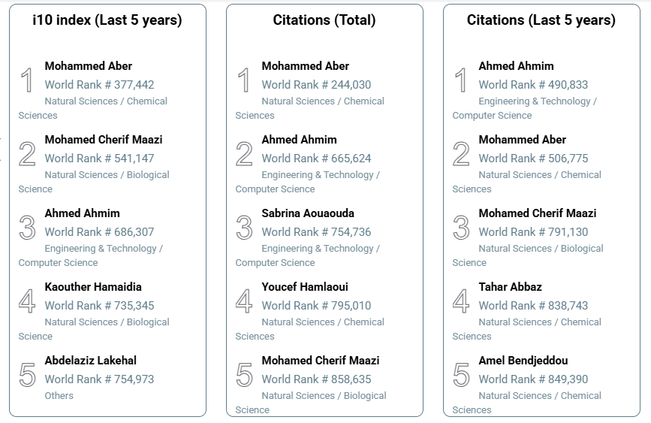Screen dimensions: 651x423
Task: Click World Rank # 244,030 text
Action: click(316, 85)
